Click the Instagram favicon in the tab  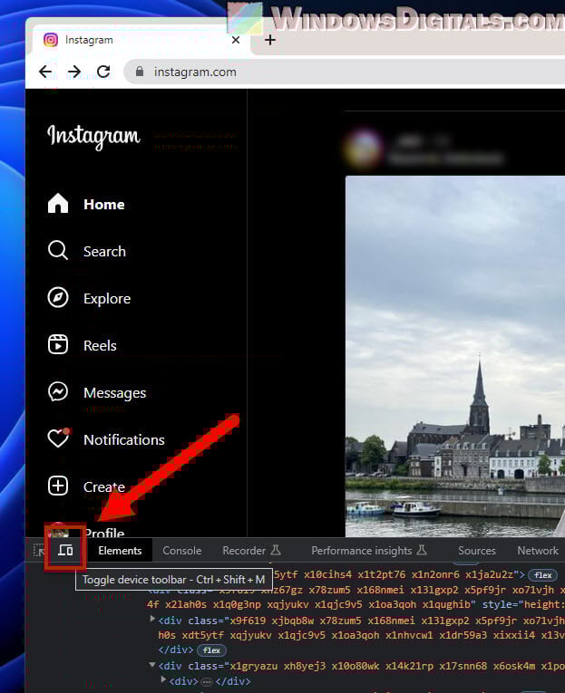coord(51,40)
